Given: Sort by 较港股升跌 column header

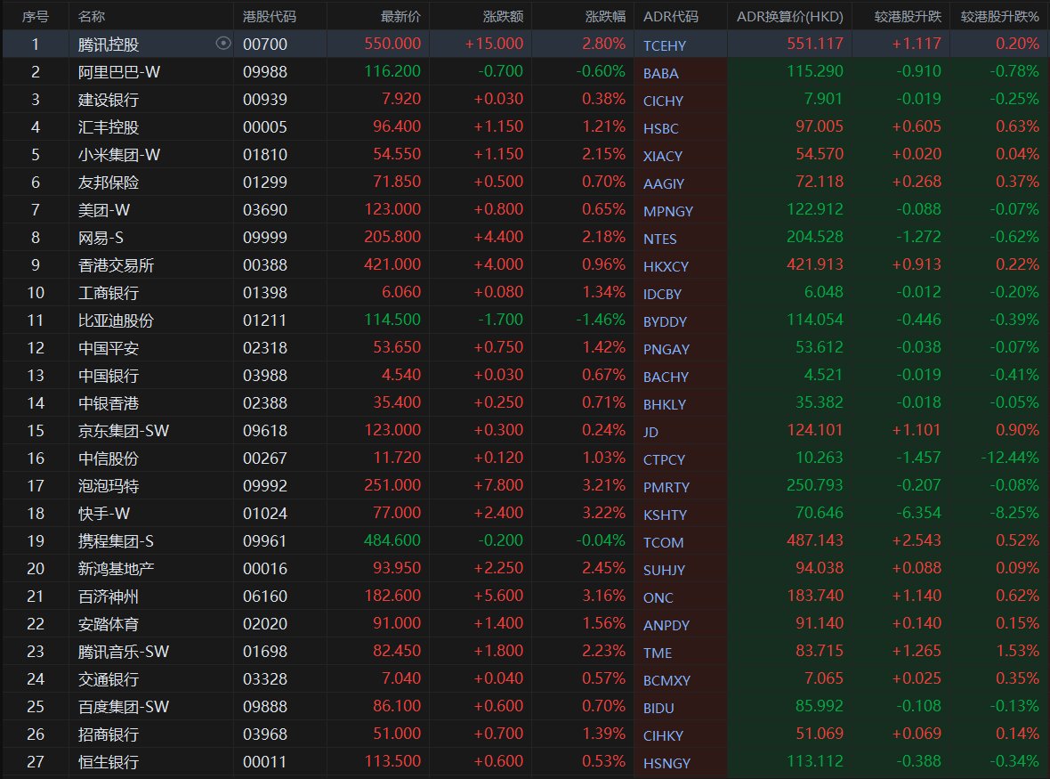Looking at the screenshot, I should pyautogui.click(x=908, y=17).
